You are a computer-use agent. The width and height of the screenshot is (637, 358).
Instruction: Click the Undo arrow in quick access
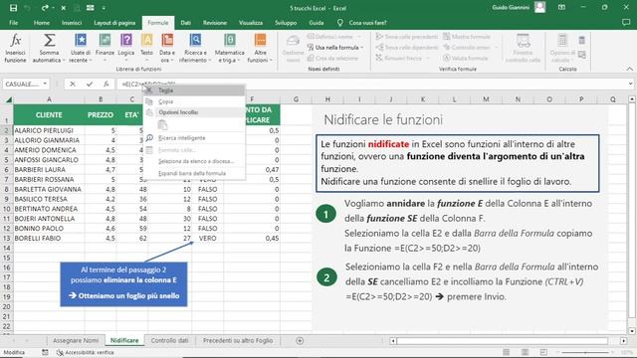point(28,8)
